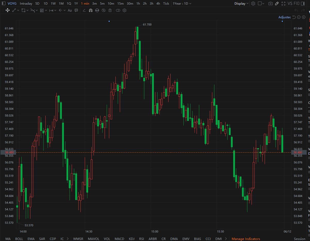Expand the range tool dropdown arrow
Viewport: 310px width, 241px height.
55,10
